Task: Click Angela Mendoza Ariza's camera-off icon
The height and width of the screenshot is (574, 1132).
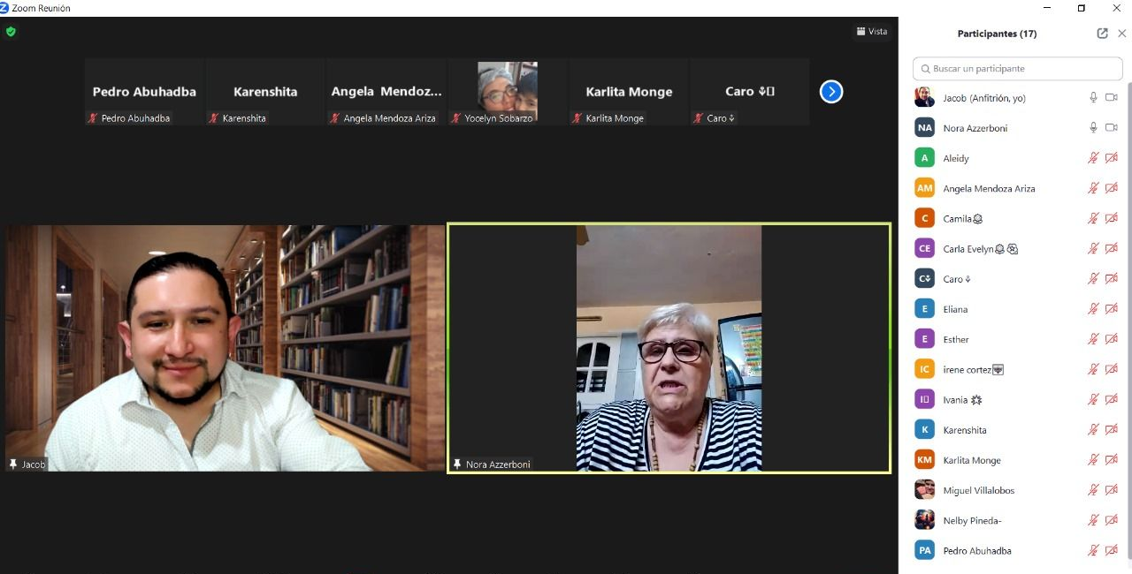Action: click(x=1112, y=188)
